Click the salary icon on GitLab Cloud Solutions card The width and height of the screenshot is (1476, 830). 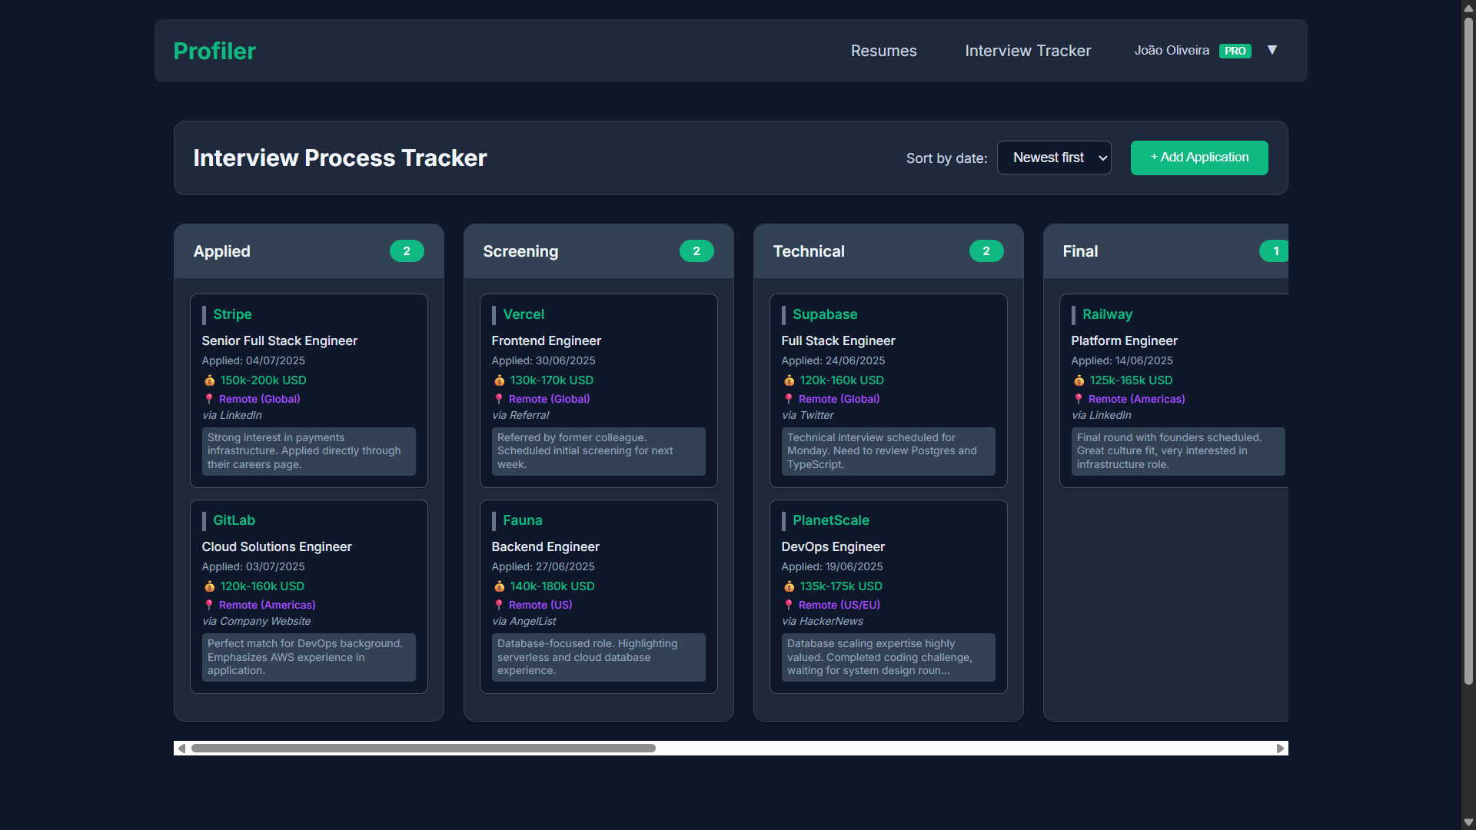tap(209, 586)
